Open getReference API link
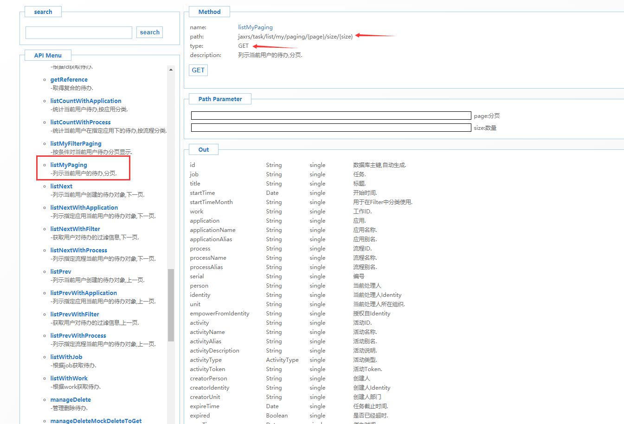Screen dimensions: 624x424 [69, 80]
